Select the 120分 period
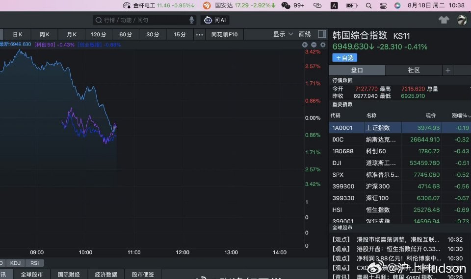Image resolution: width=471 pixels, height=279 pixels. click(99, 34)
